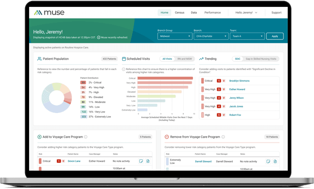
Task: Open the Branch Group Midwest dropdown
Action: point(175,37)
